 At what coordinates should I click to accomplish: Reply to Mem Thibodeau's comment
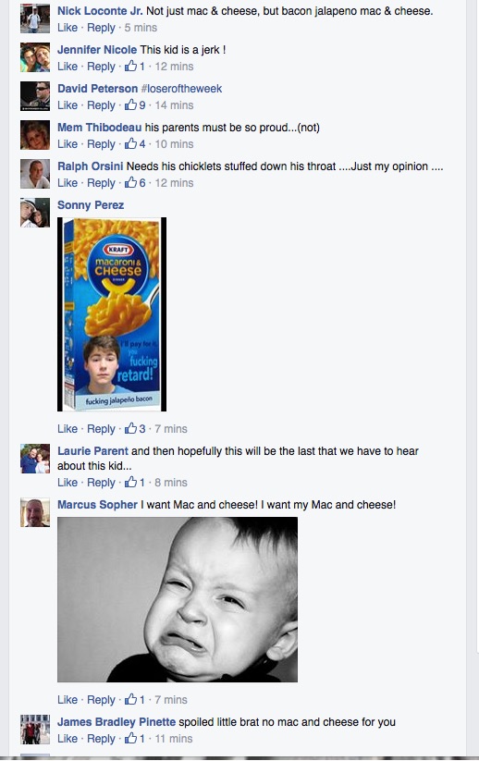(101, 143)
